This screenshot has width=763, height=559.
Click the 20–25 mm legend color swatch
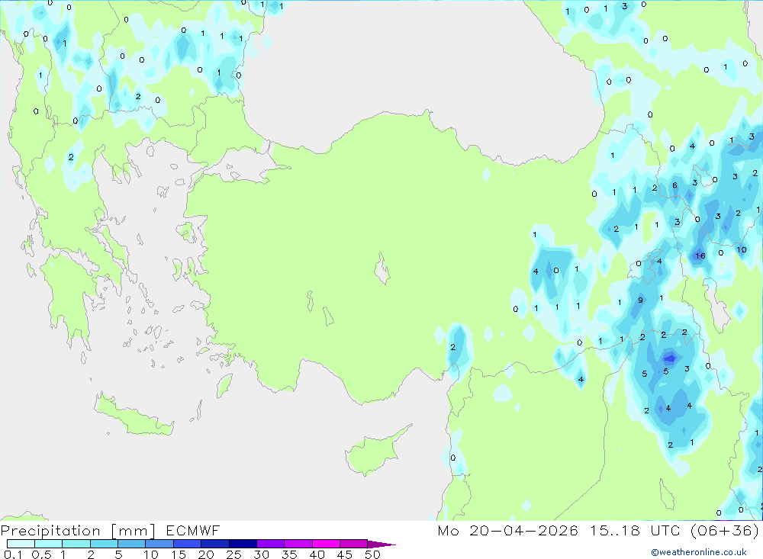click(x=214, y=544)
